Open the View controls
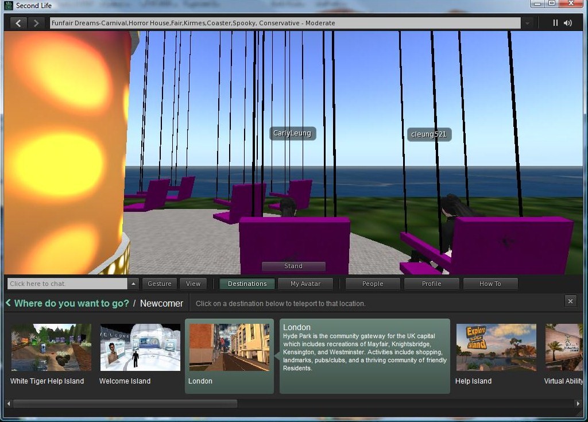The image size is (588, 422). click(193, 284)
